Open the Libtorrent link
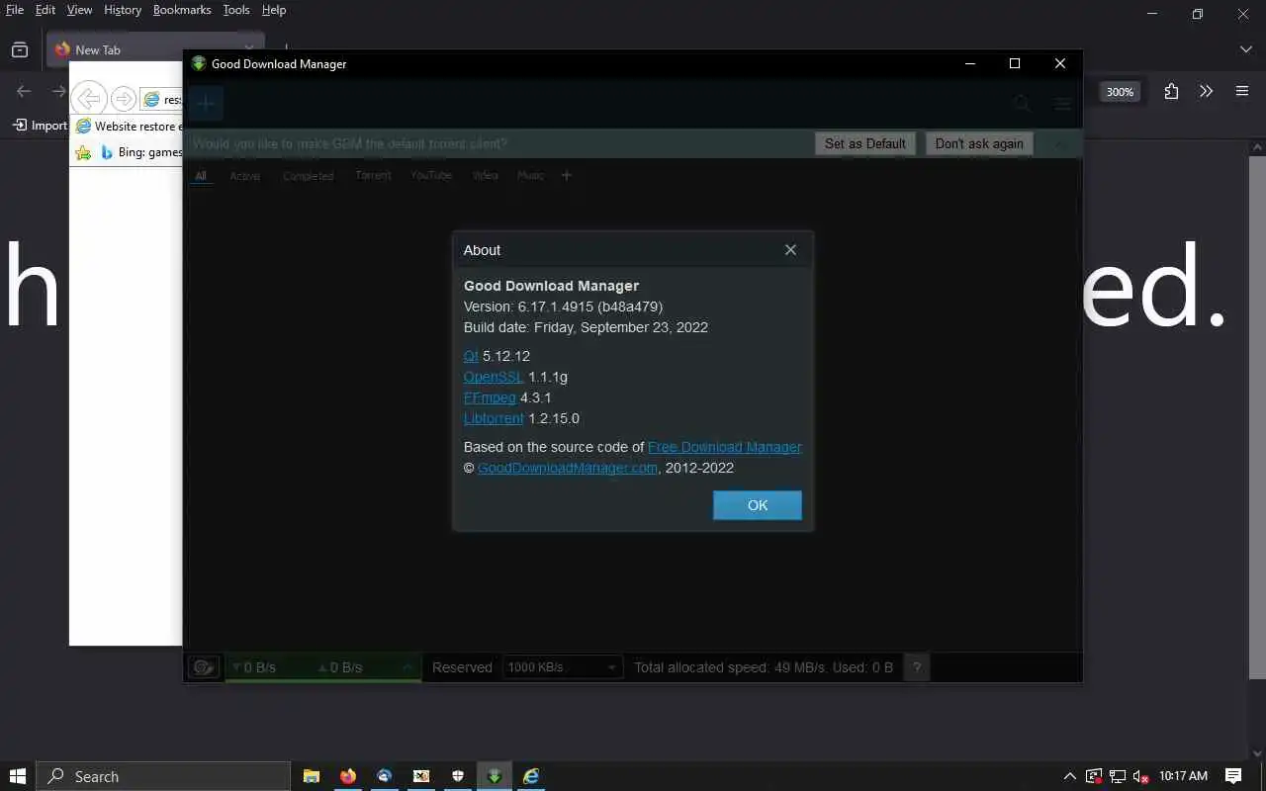1266x791 pixels. 494,418
